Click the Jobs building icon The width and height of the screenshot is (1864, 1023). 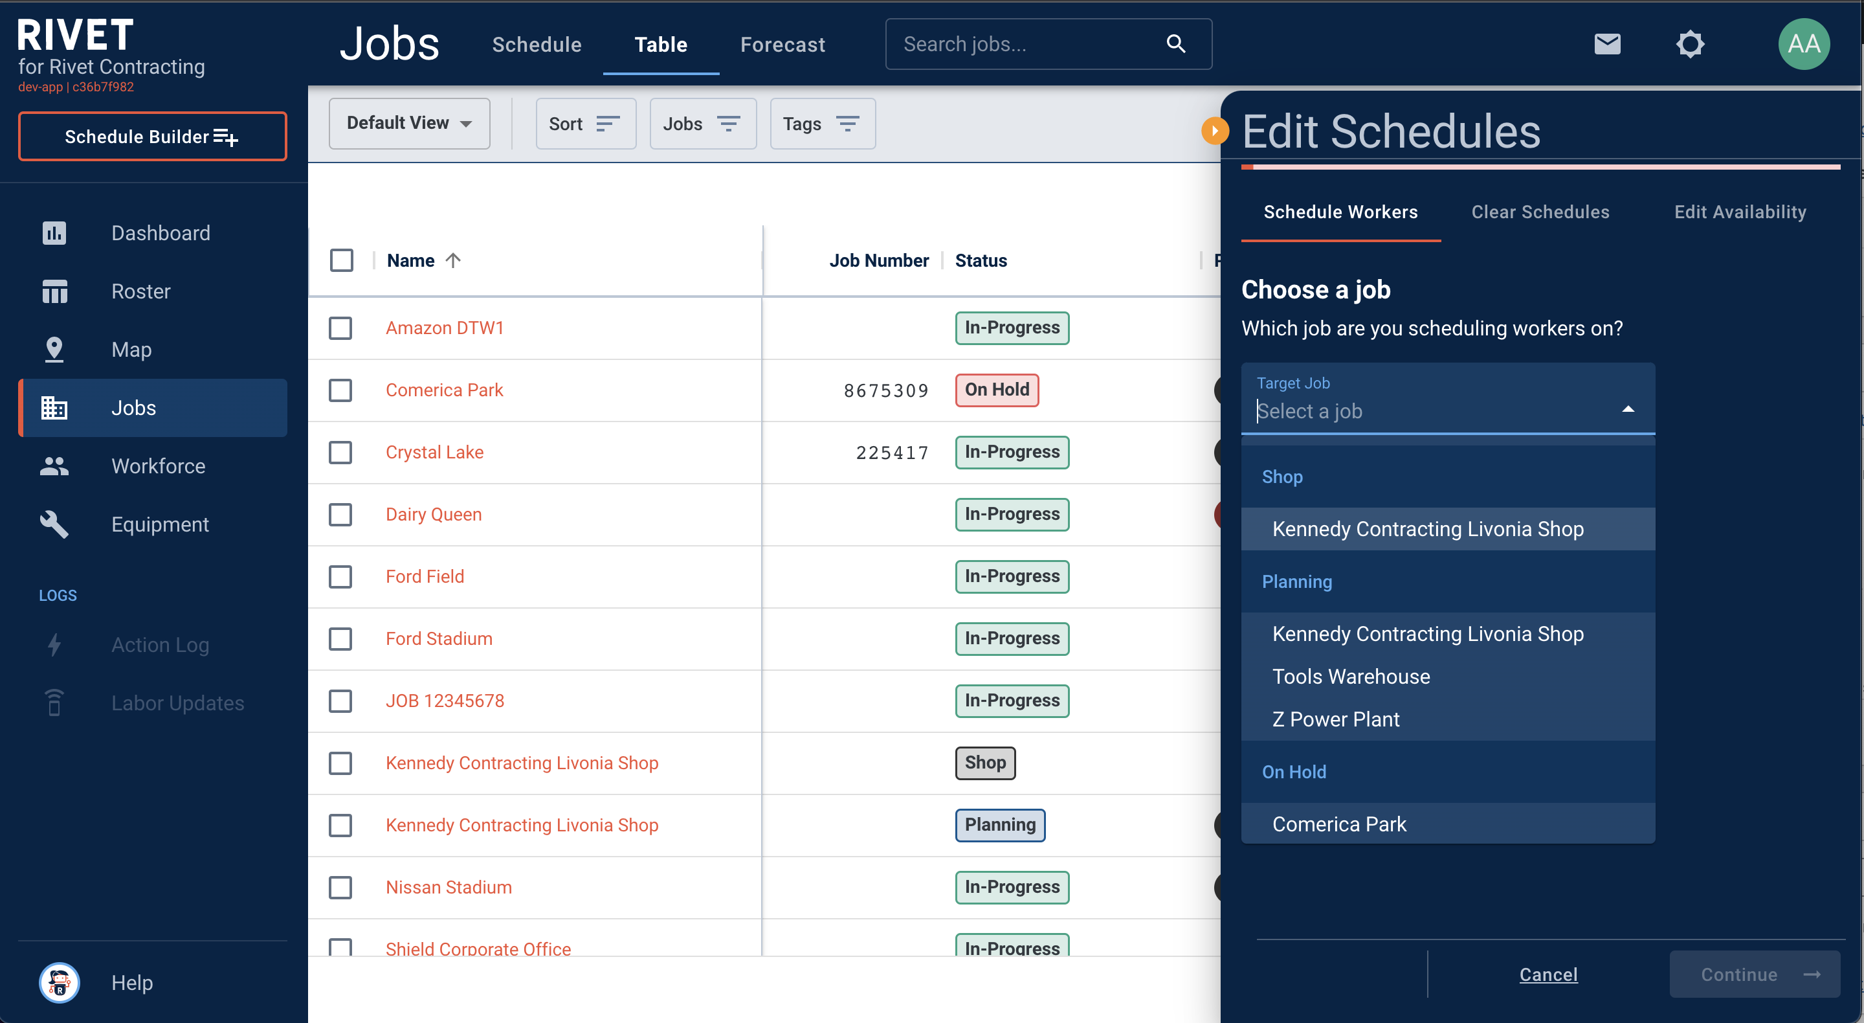coord(54,408)
